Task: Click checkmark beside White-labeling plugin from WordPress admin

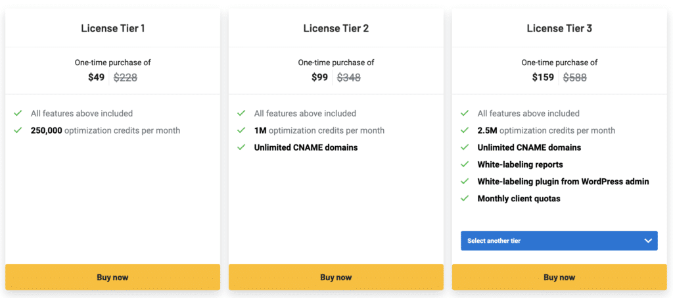Action: tap(465, 181)
